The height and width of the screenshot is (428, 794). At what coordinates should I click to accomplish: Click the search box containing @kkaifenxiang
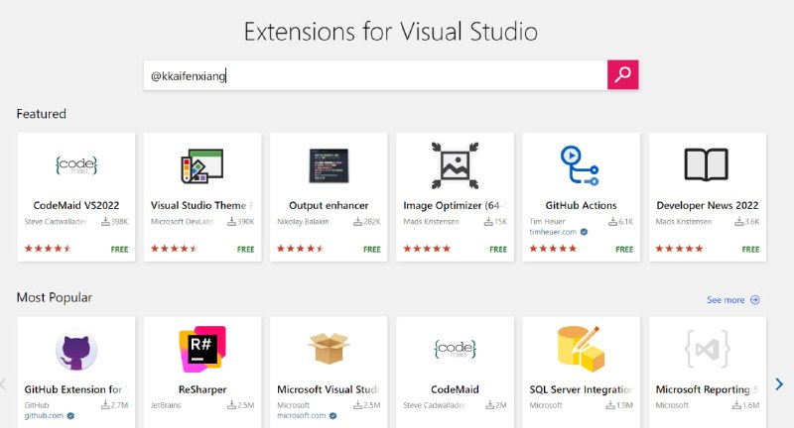(375, 75)
